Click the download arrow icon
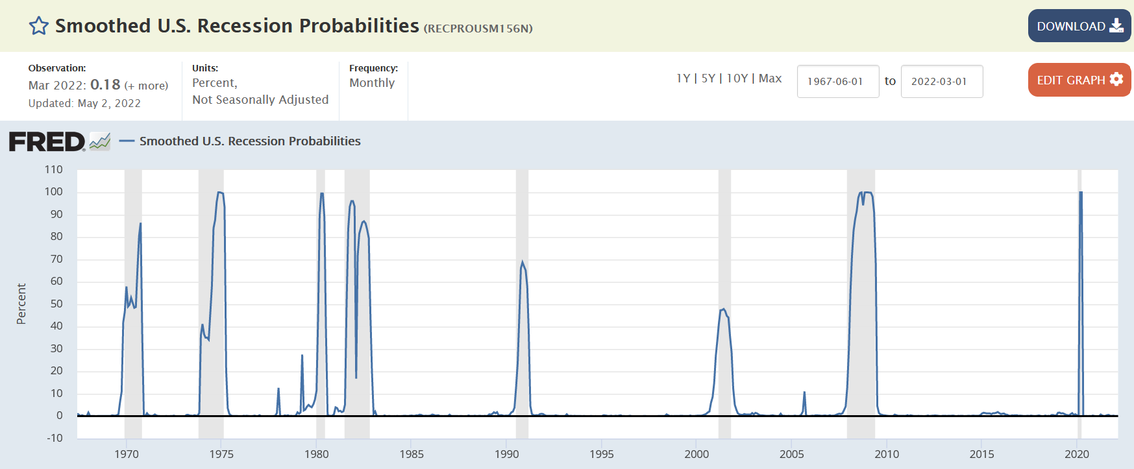This screenshot has width=1134, height=469. [1116, 25]
